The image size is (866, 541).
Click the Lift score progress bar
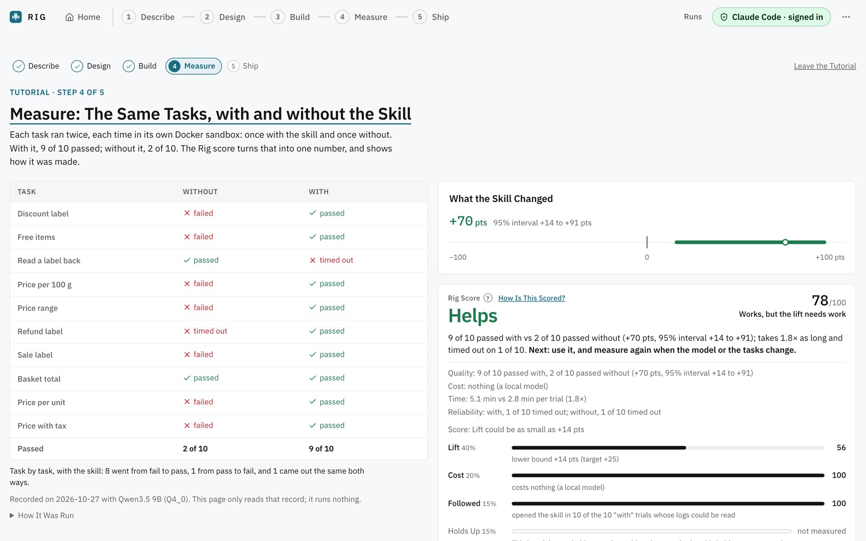668,448
